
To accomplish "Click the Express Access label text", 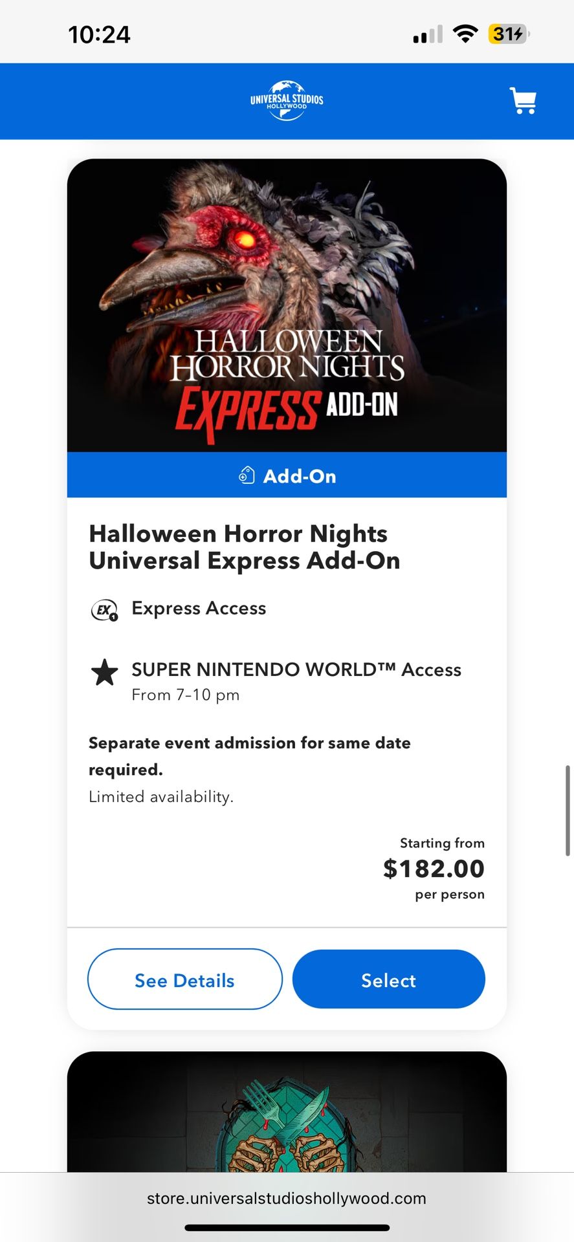I will click(199, 608).
